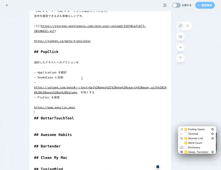The height and width of the screenshot is (170, 221).
Task: Uncheck the DeepL Translator checkbox
Action: [x=186, y=152]
